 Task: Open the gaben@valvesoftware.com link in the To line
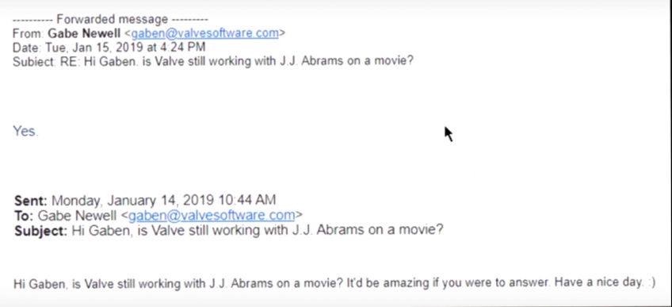click(x=212, y=215)
